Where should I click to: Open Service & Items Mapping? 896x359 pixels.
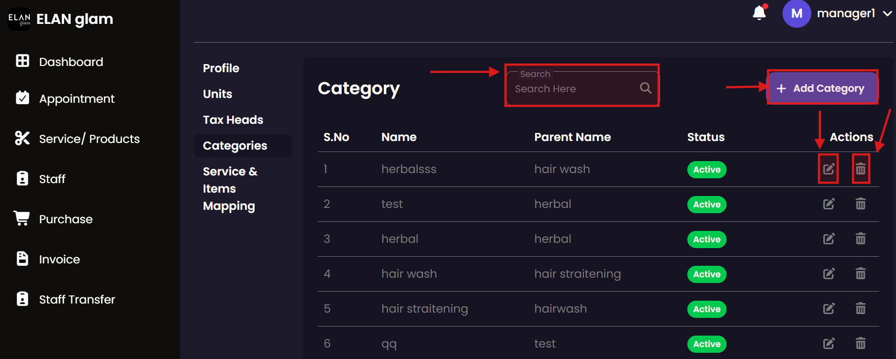coord(230,189)
